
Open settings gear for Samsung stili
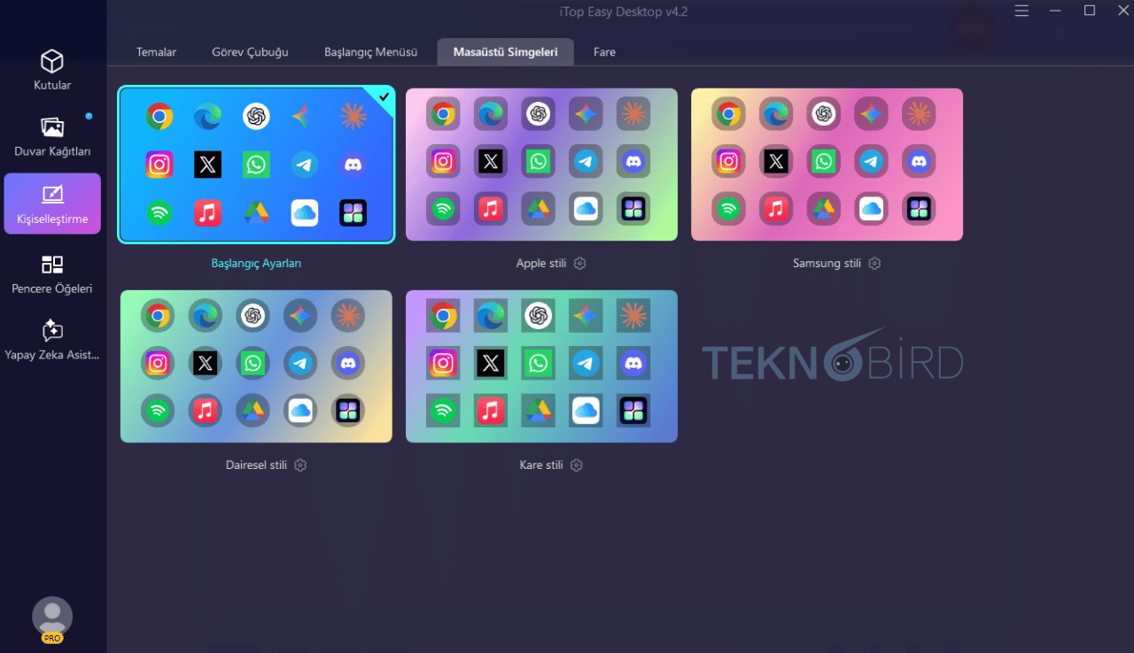(874, 264)
